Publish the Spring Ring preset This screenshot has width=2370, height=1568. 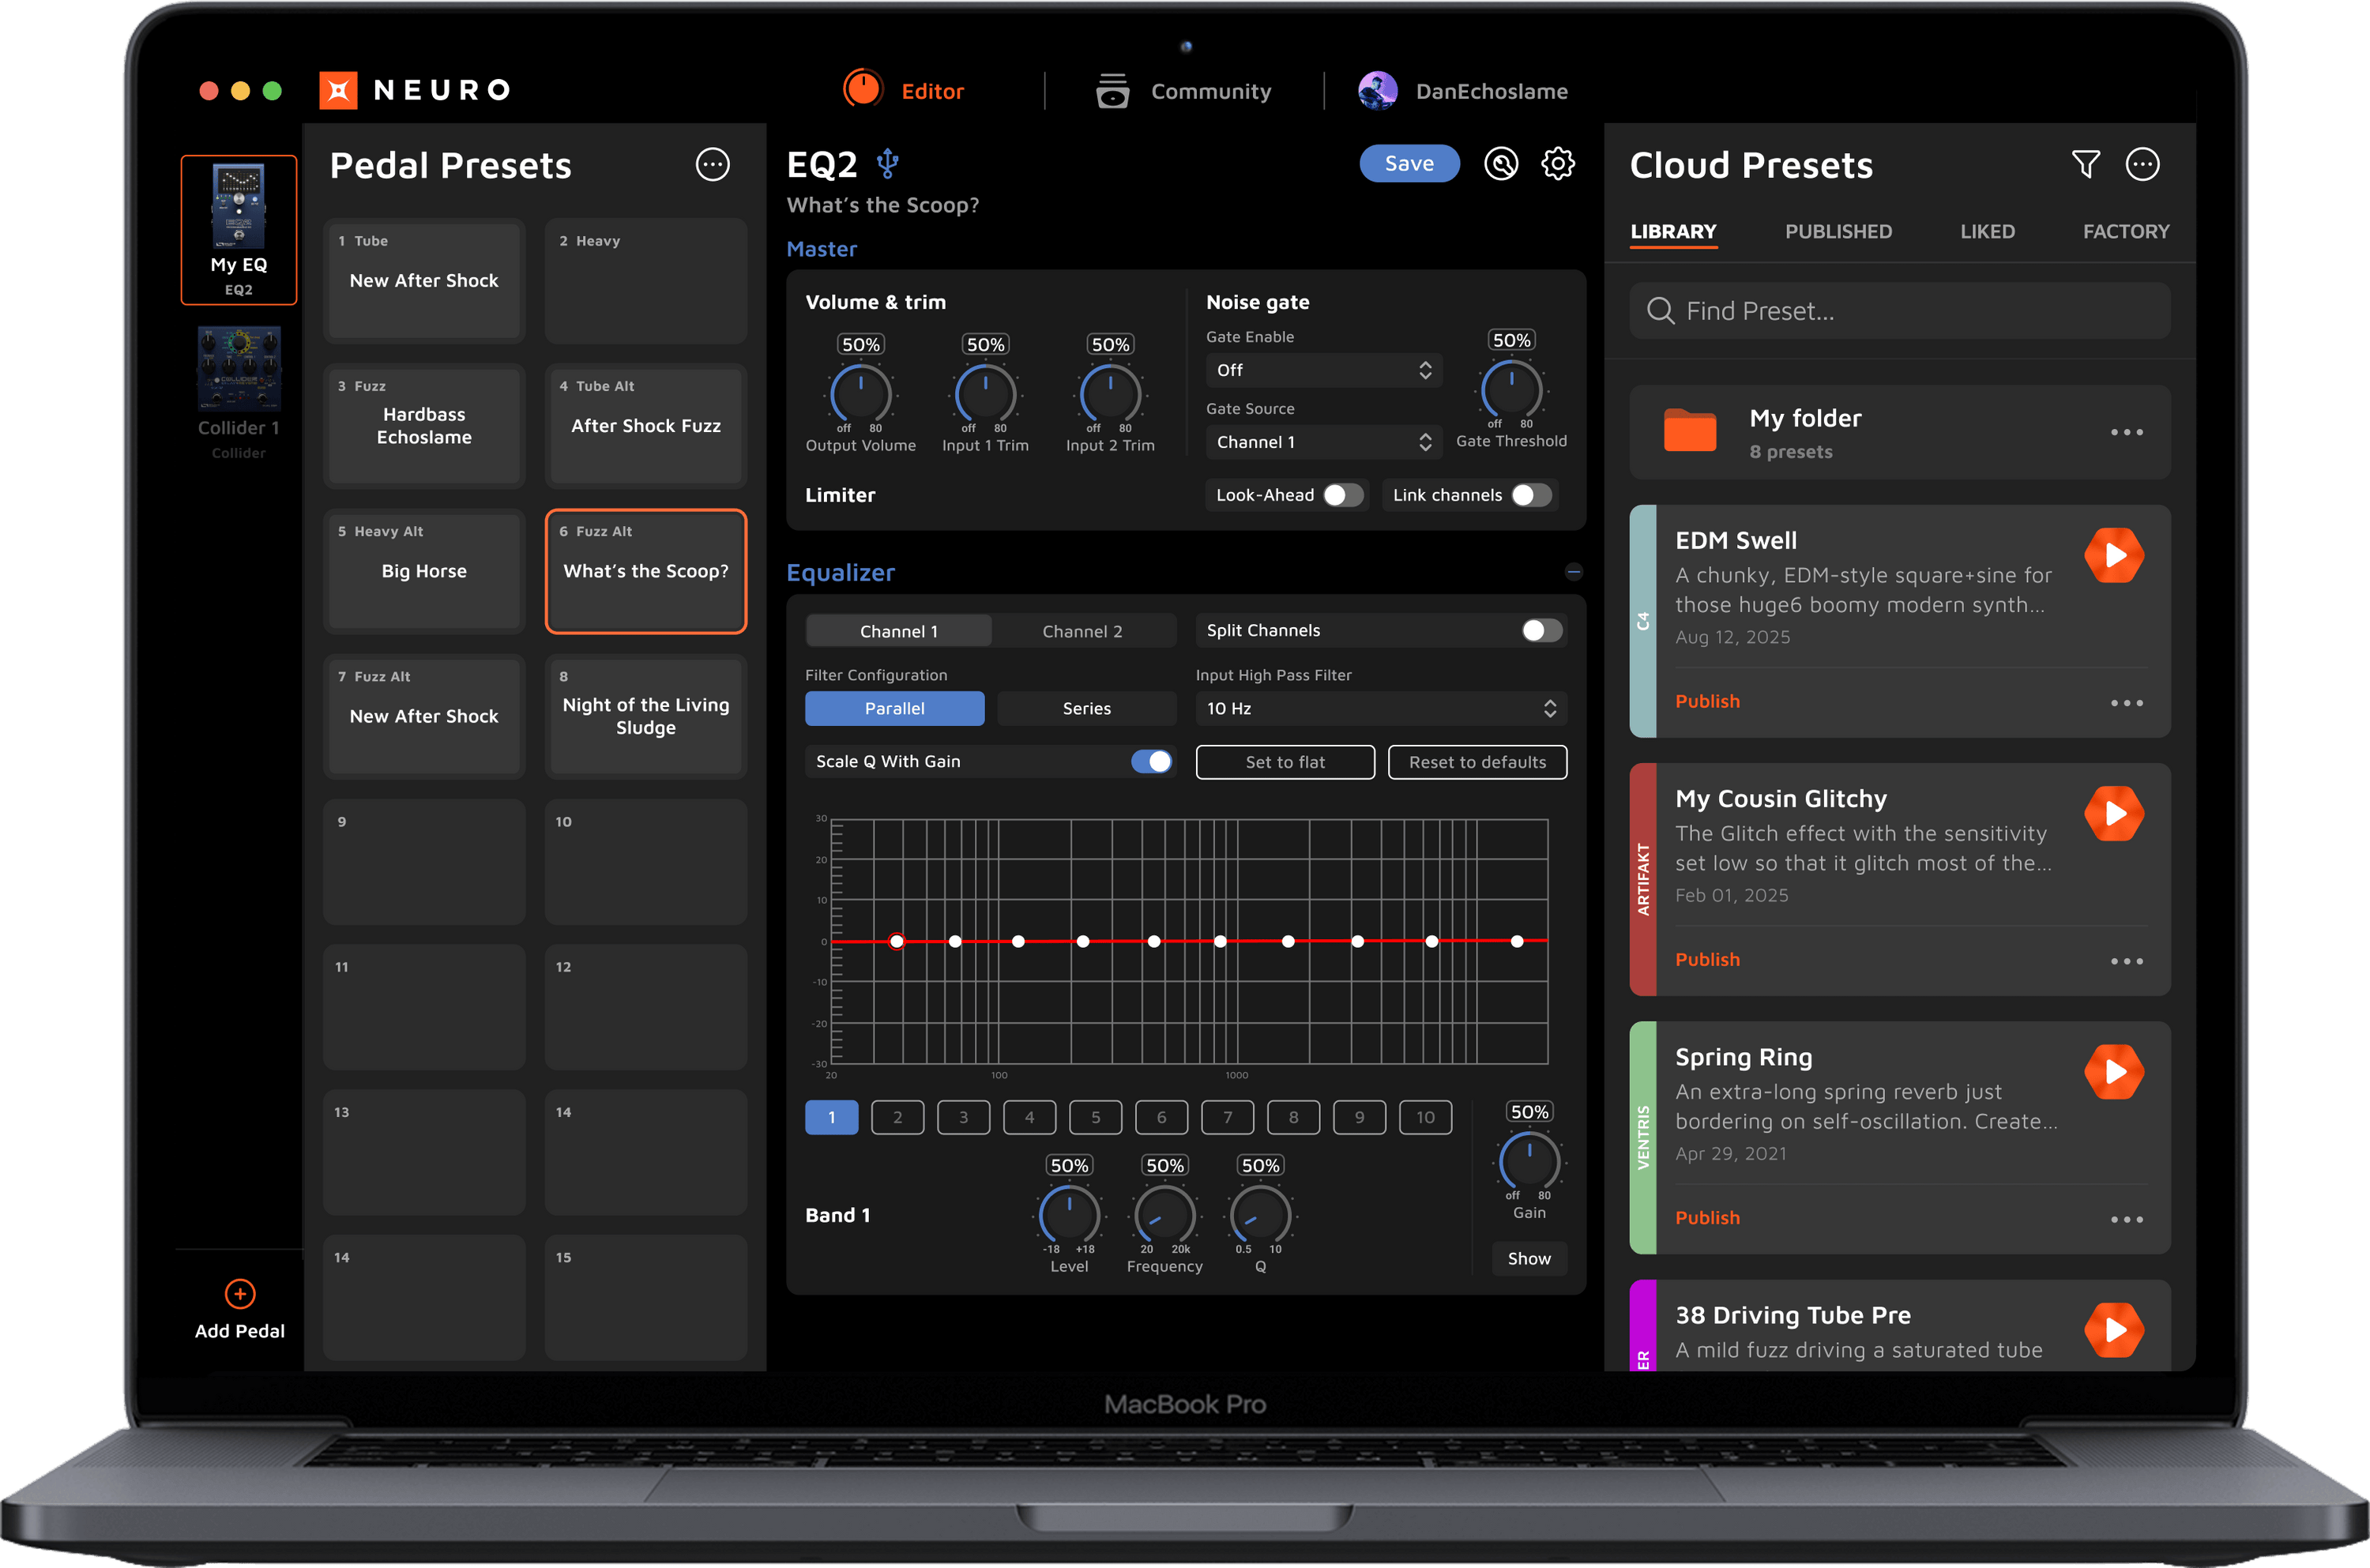click(x=1707, y=1217)
